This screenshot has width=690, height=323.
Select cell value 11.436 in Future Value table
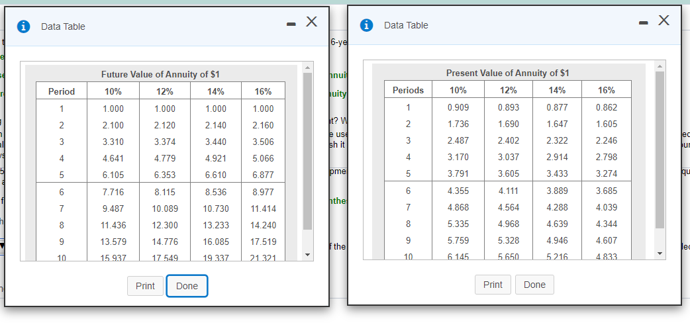pos(113,225)
